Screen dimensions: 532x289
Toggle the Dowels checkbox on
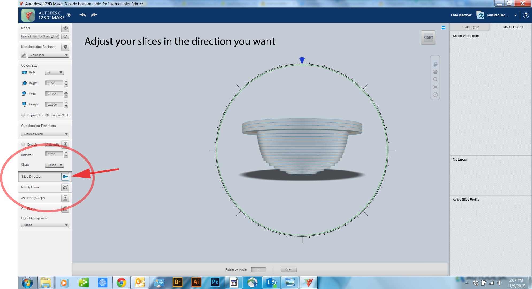[23, 144]
